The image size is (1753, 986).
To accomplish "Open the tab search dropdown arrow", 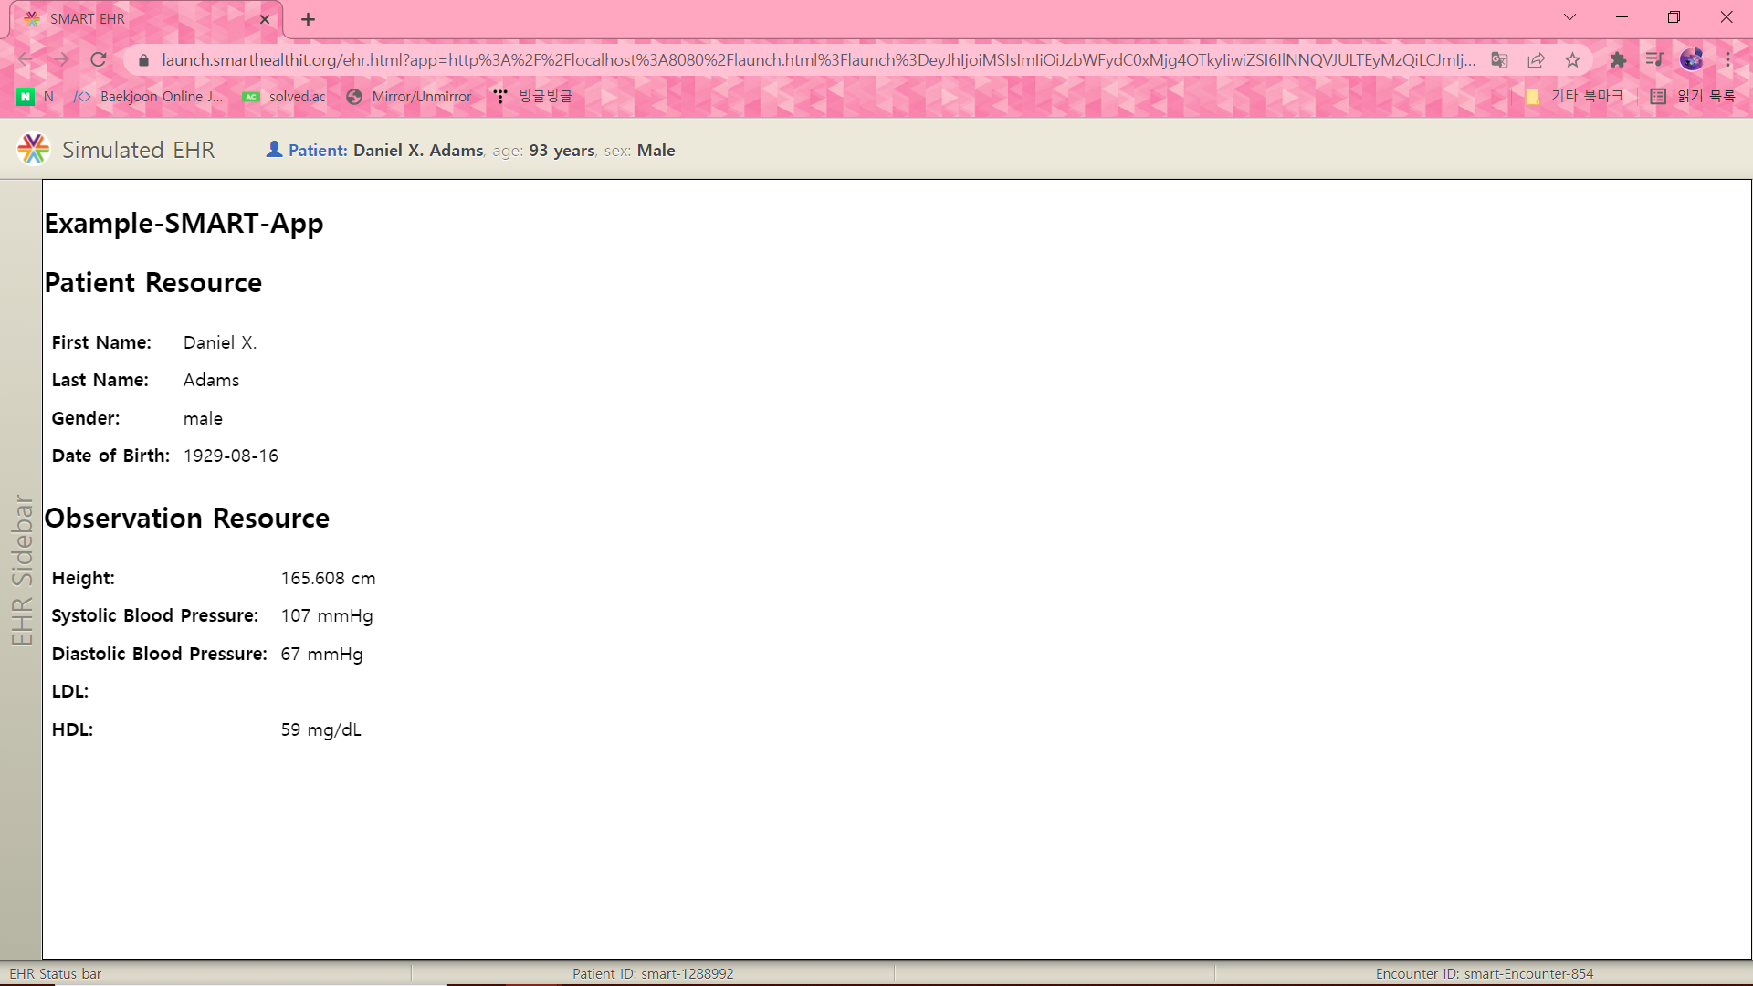I will click(x=1569, y=17).
